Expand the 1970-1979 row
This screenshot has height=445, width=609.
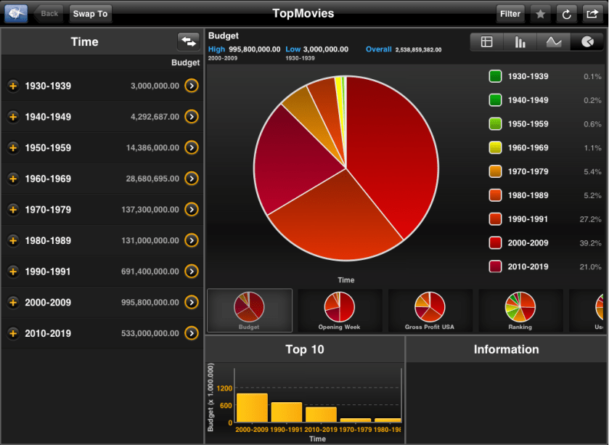coord(13,210)
